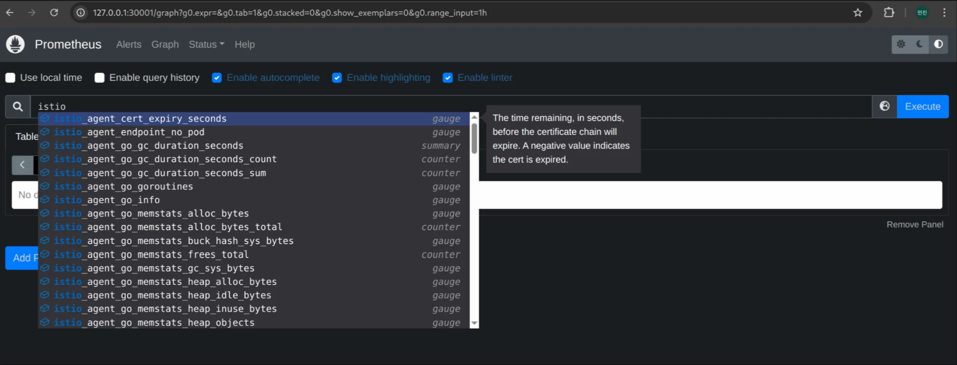Screen dimensions: 957x365
Task: Select istio_agent_go_memstats_heap_idle_bytes
Action: tap(254, 296)
